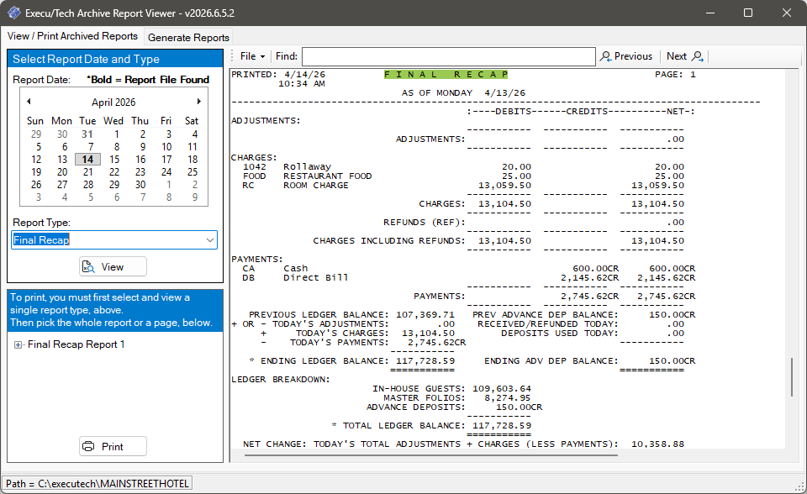Click the View button
Viewport: 807px width, 494px height.
(113, 266)
